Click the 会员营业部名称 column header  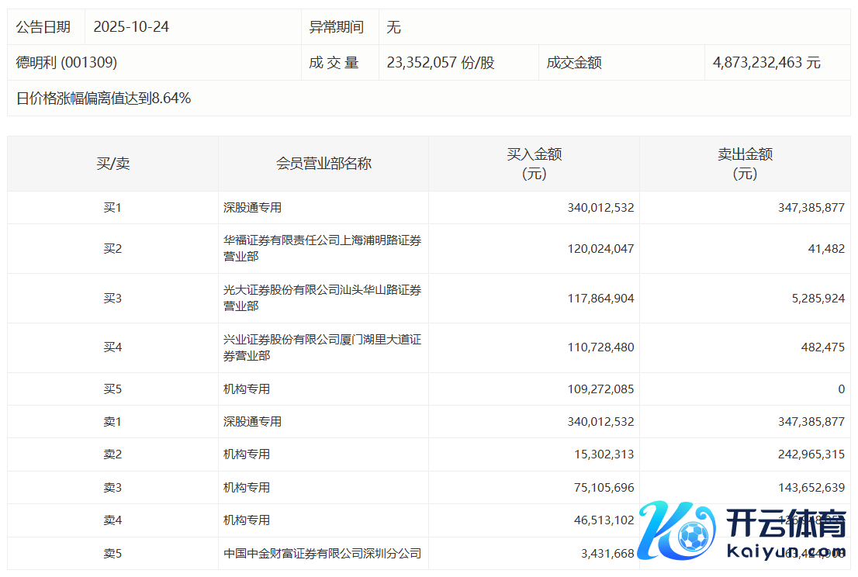click(x=323, y=164)
